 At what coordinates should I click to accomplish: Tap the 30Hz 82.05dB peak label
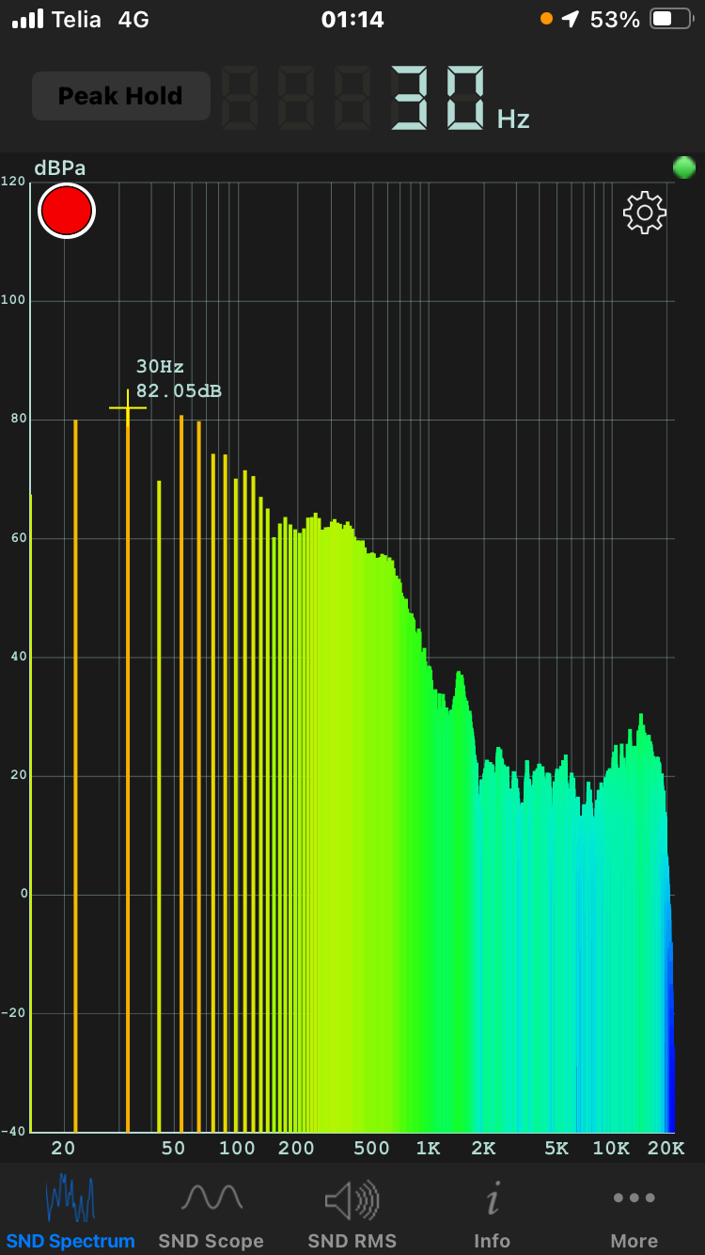tap(179, 378)
